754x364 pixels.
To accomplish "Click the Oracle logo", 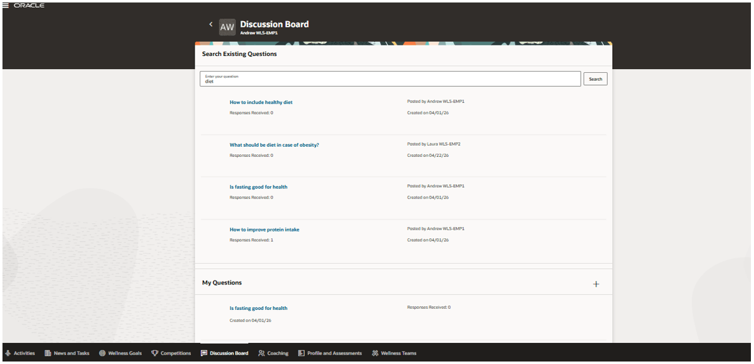I will pyautogui.click(x=29, y=6).
